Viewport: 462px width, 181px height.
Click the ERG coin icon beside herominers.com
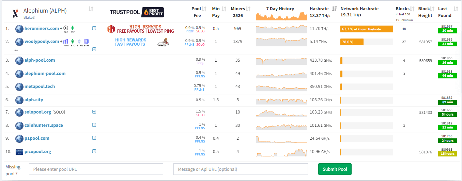(66, 28)
